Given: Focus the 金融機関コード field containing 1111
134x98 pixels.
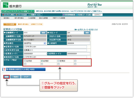Looking at the screenshot, I should (x=32, y=33).
